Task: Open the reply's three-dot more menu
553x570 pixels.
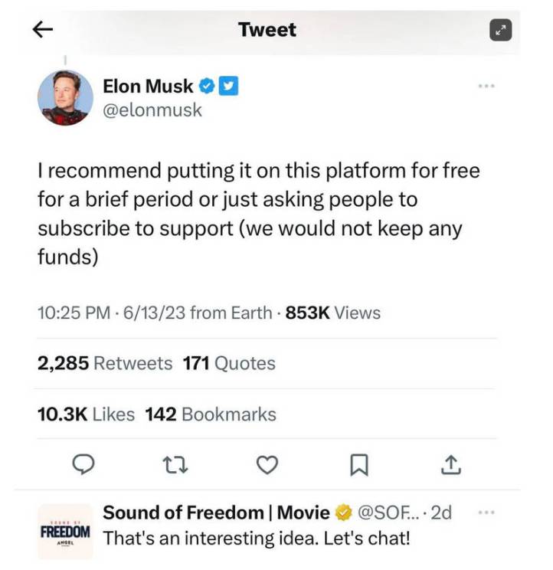Action: tap(486, 512)
